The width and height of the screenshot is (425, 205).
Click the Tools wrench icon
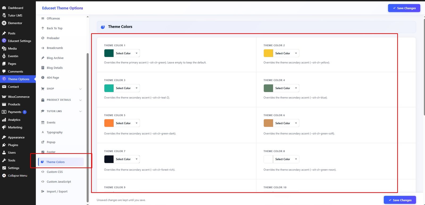[4, 161]
